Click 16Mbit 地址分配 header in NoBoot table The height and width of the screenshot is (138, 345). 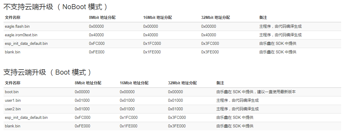tap(158, 18)
